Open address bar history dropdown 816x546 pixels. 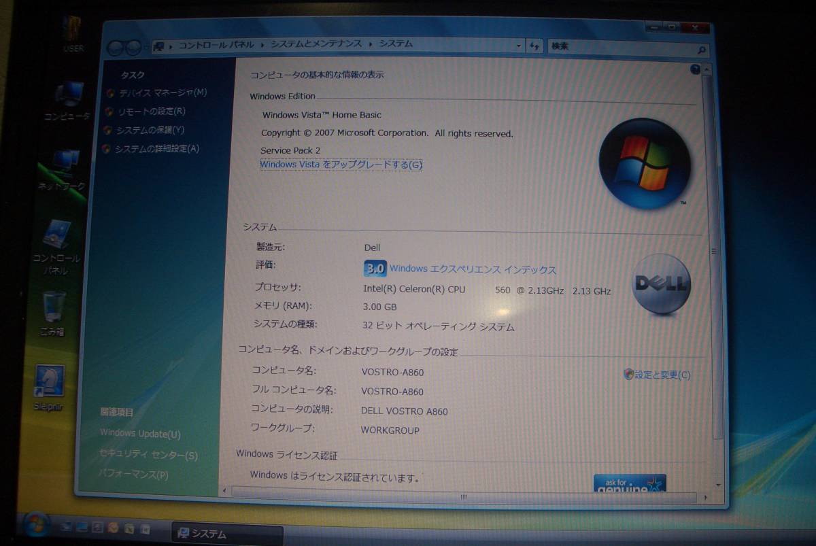pyautogui.click(x=518, y=45)
